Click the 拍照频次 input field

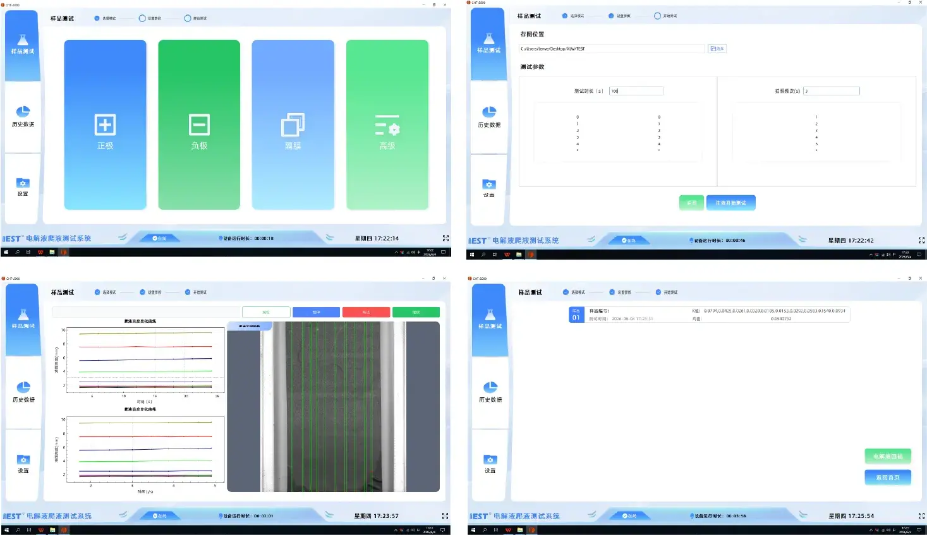[832, 91]
